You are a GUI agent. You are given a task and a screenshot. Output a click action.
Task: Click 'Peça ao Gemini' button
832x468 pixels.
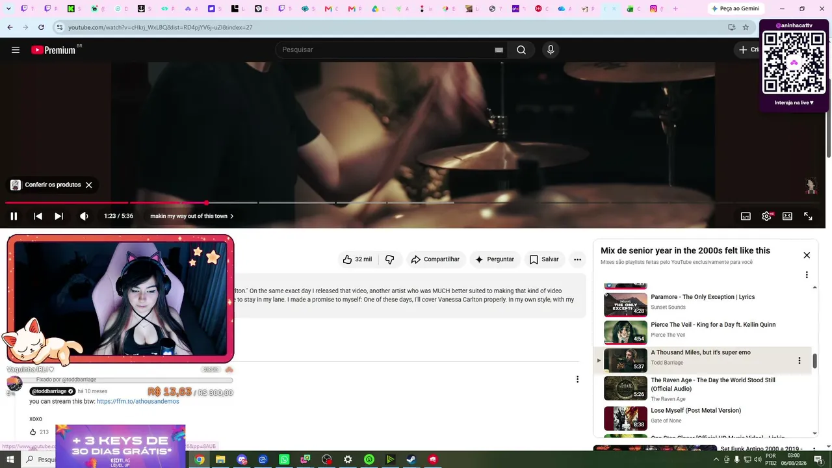point(735,8)
